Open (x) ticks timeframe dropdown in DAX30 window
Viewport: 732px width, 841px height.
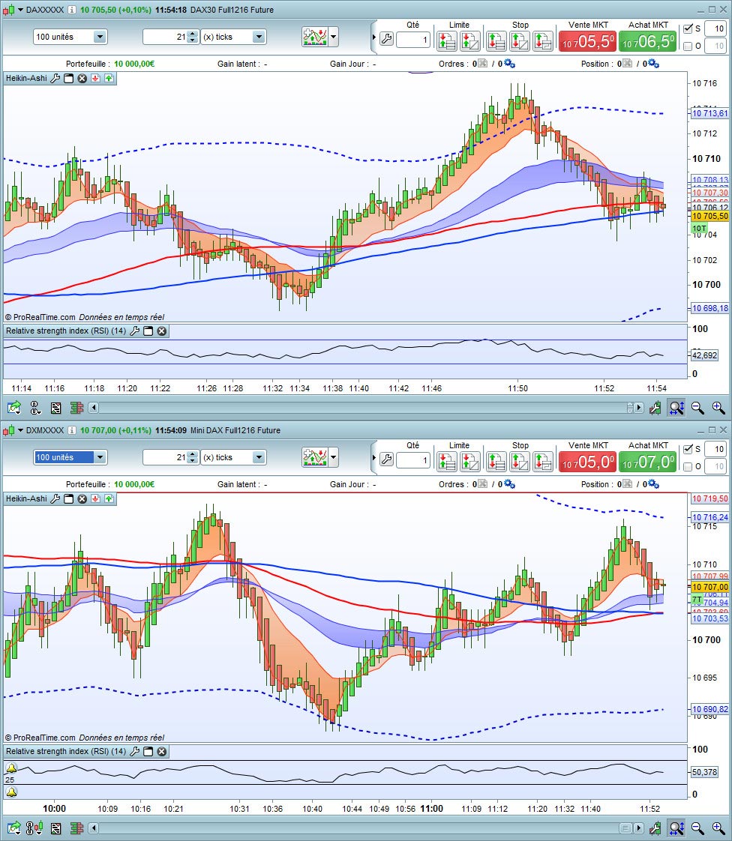(x=259, y=37)
